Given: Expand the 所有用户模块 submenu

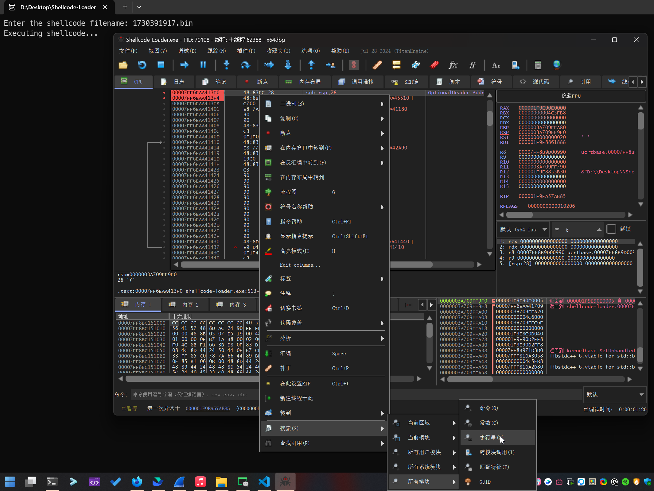Looking at the screenshot, I should point(424,452).
